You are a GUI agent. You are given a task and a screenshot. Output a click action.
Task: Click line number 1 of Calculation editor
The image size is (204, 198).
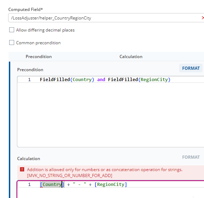click(x=29, y=185)
